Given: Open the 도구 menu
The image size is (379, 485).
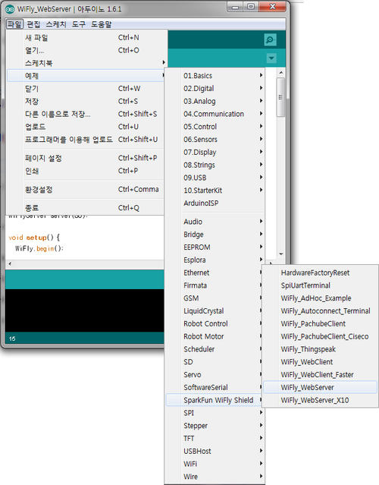Looking at the screenshot, I should pos(79,24).
